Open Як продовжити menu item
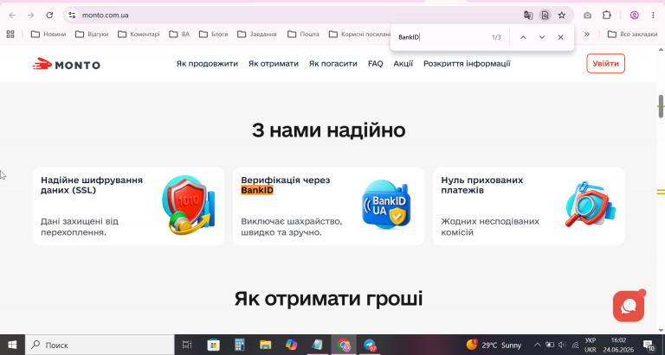Screen dimensions: 665x355 click(207, 63)
